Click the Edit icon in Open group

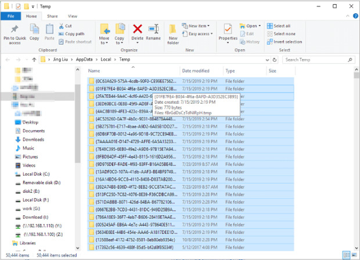(243, 34)
